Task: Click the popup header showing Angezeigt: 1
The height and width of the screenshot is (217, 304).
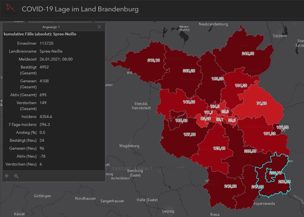Action: coord(51,27)
